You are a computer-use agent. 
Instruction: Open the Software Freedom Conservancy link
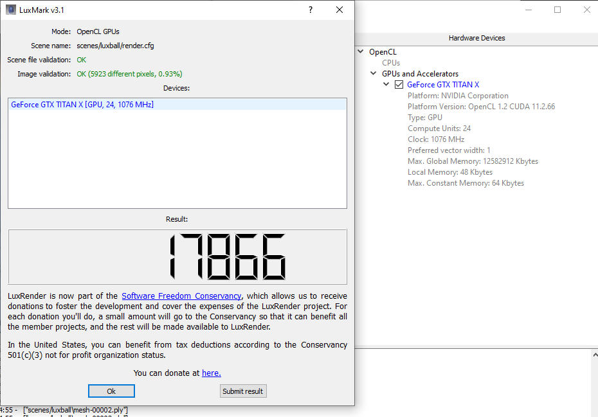point(181,296)
